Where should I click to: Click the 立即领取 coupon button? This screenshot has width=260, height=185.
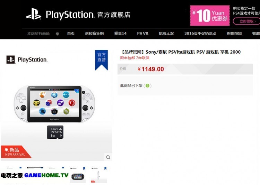(x=246, y=21)
